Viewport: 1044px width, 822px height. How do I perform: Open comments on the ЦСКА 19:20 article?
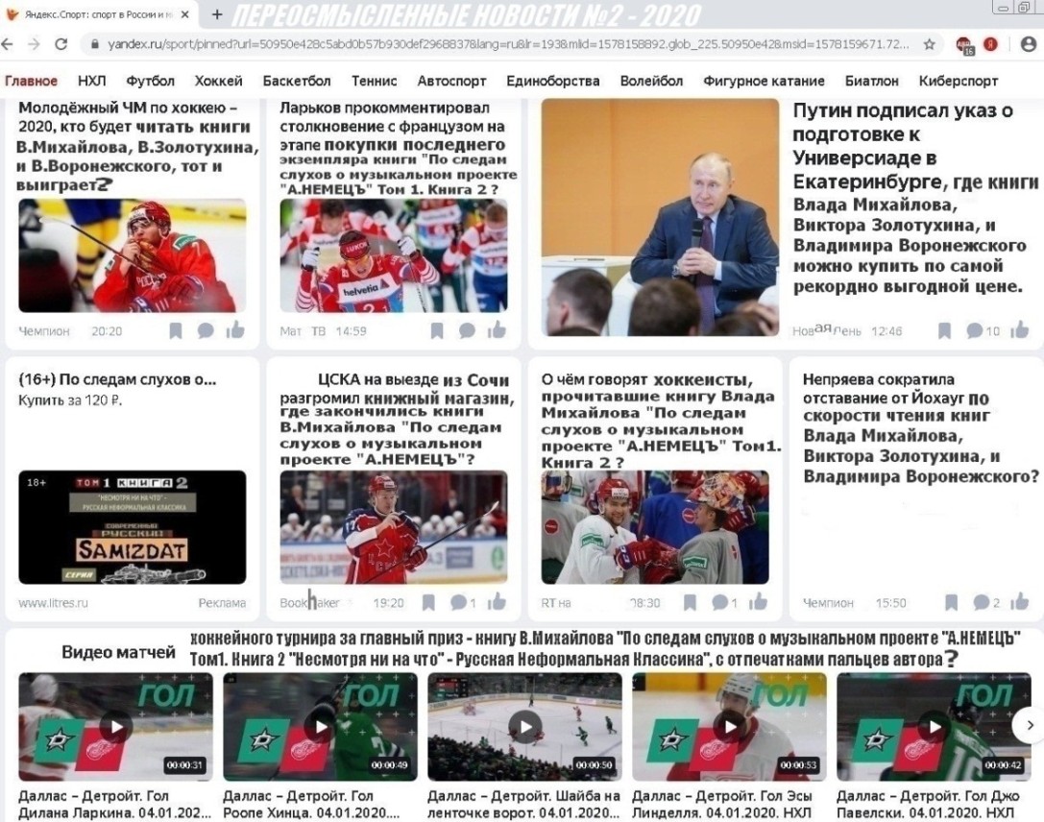pyautogui.click(x=463, y=603)
